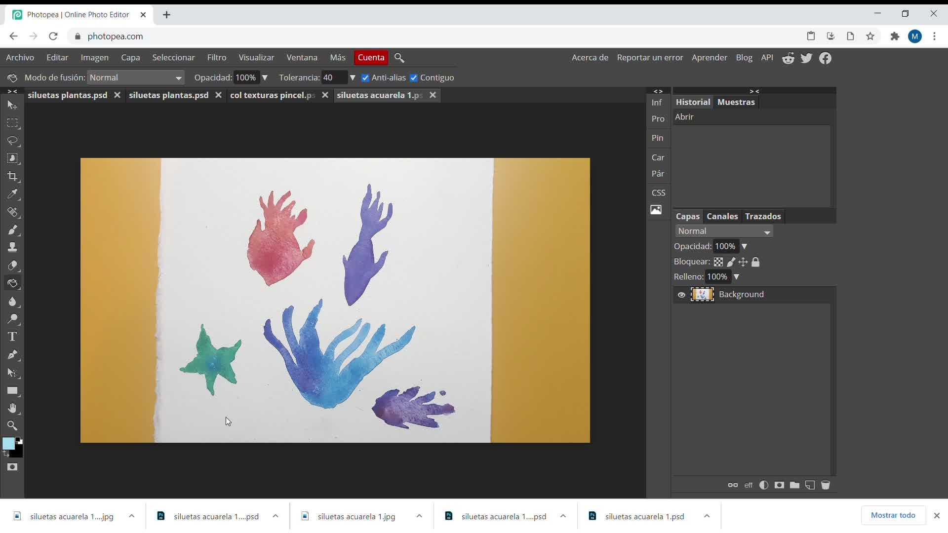Image resolution: width=948 pixels, height=533 pixels.
Task: Delete layer using trash icon
Action: [x=825, y=485]
